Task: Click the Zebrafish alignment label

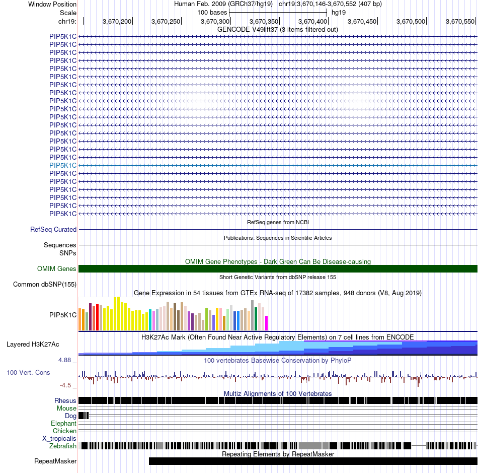Action: (63, 446)
